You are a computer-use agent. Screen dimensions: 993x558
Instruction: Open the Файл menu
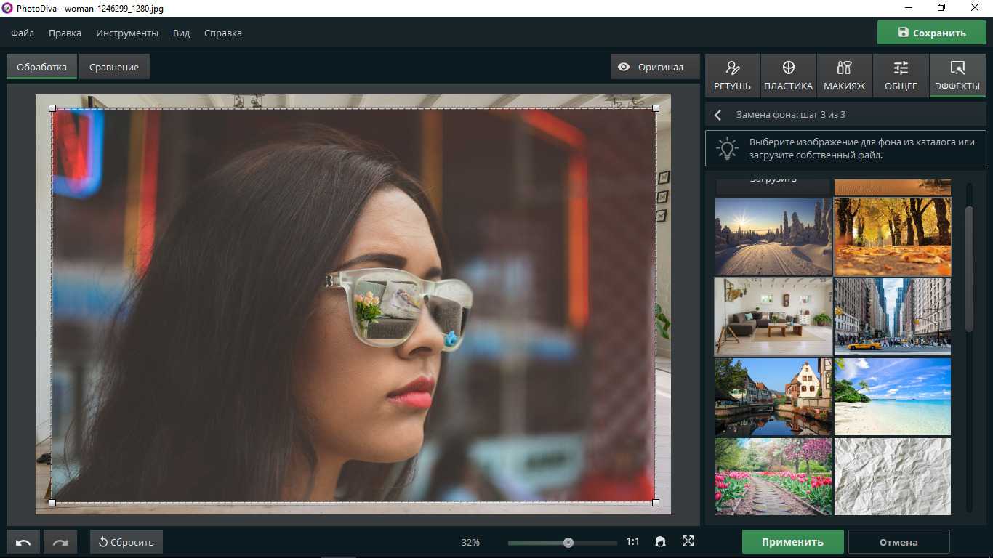(x=23, y=33)
